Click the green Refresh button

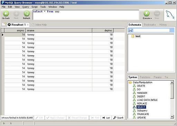27,13
